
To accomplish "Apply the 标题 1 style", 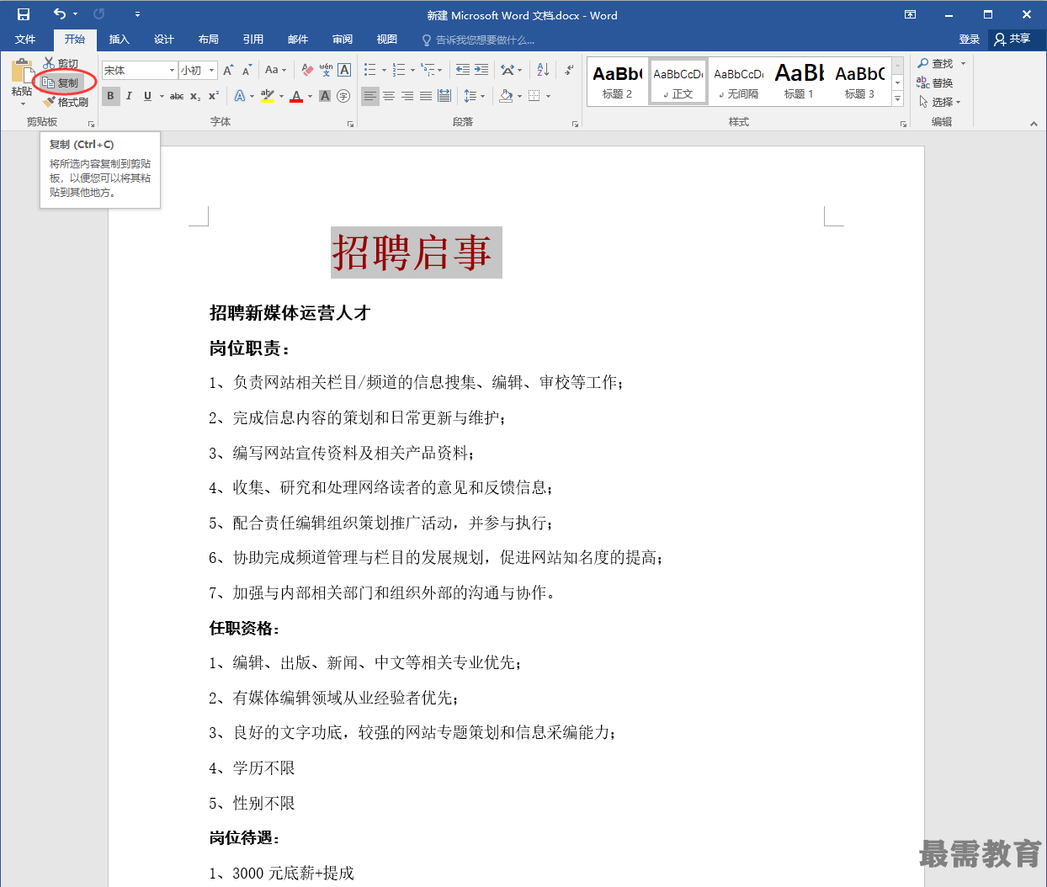I will click(799, 82).
